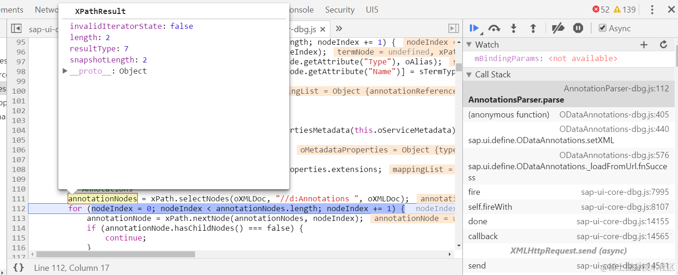Open ODataAnnotations-dbg.js:405 source link
The image size is (678, 275).
pyautogui.click(x=614, y=115)
